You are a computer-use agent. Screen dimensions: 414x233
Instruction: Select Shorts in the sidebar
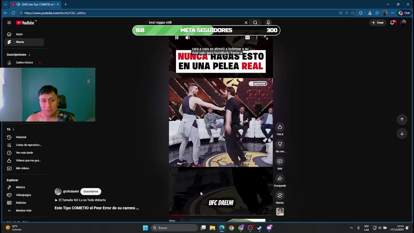(24, 42)
